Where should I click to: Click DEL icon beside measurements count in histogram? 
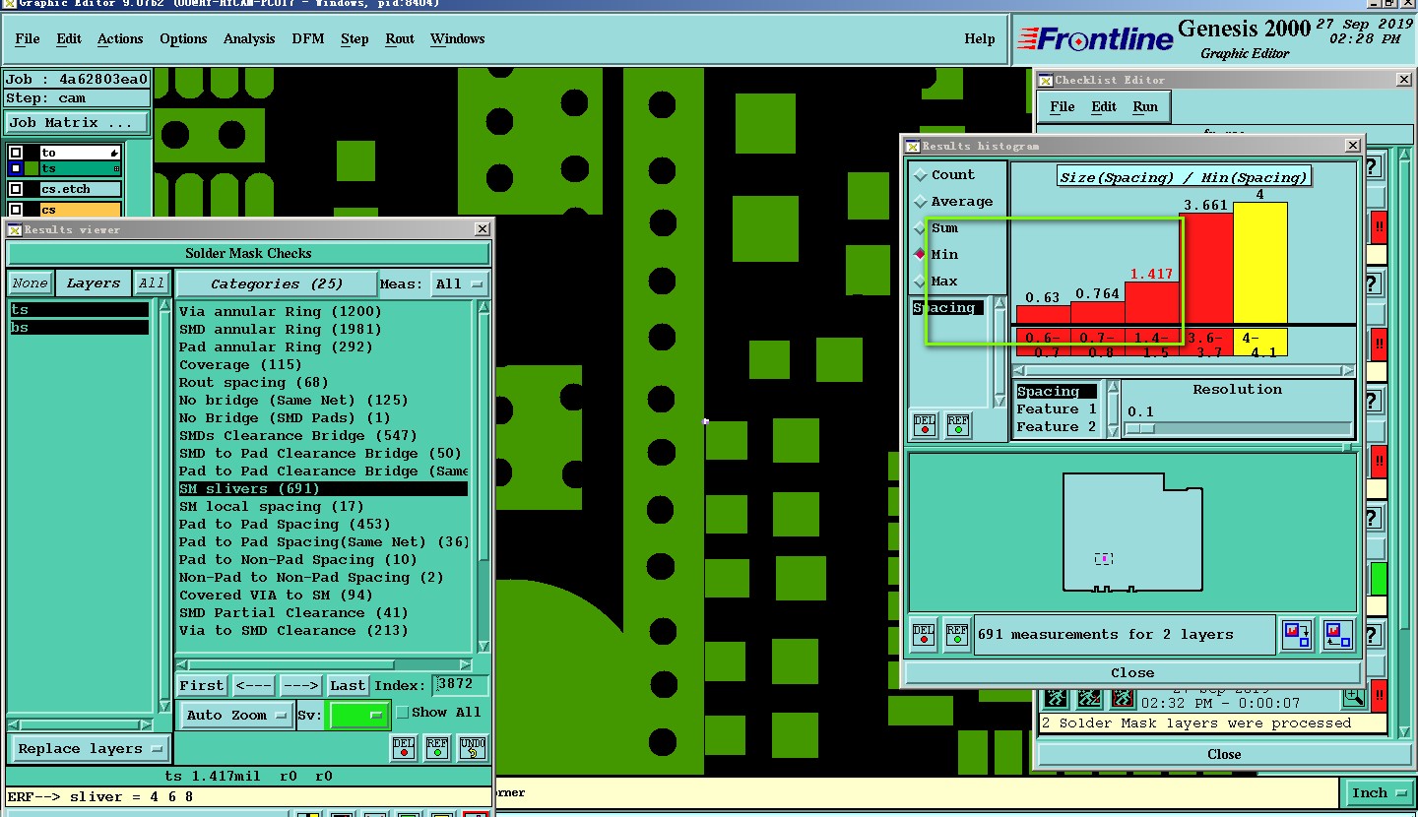point(924,634)
